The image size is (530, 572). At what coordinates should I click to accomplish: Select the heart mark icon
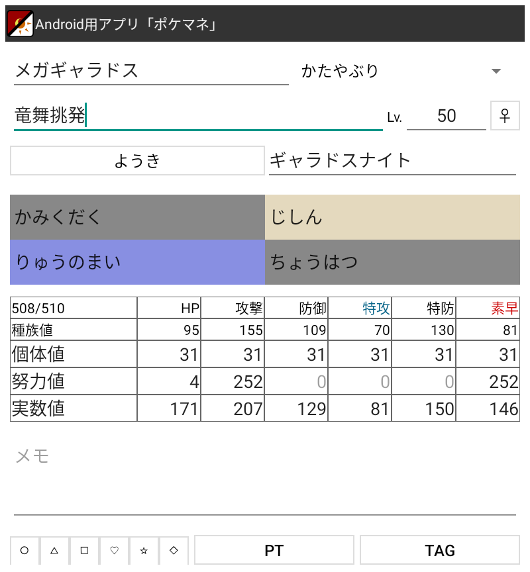[114, 550]
